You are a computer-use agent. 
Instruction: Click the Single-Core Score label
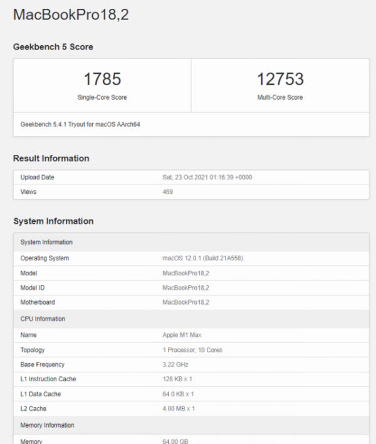[x=102, y=98]
